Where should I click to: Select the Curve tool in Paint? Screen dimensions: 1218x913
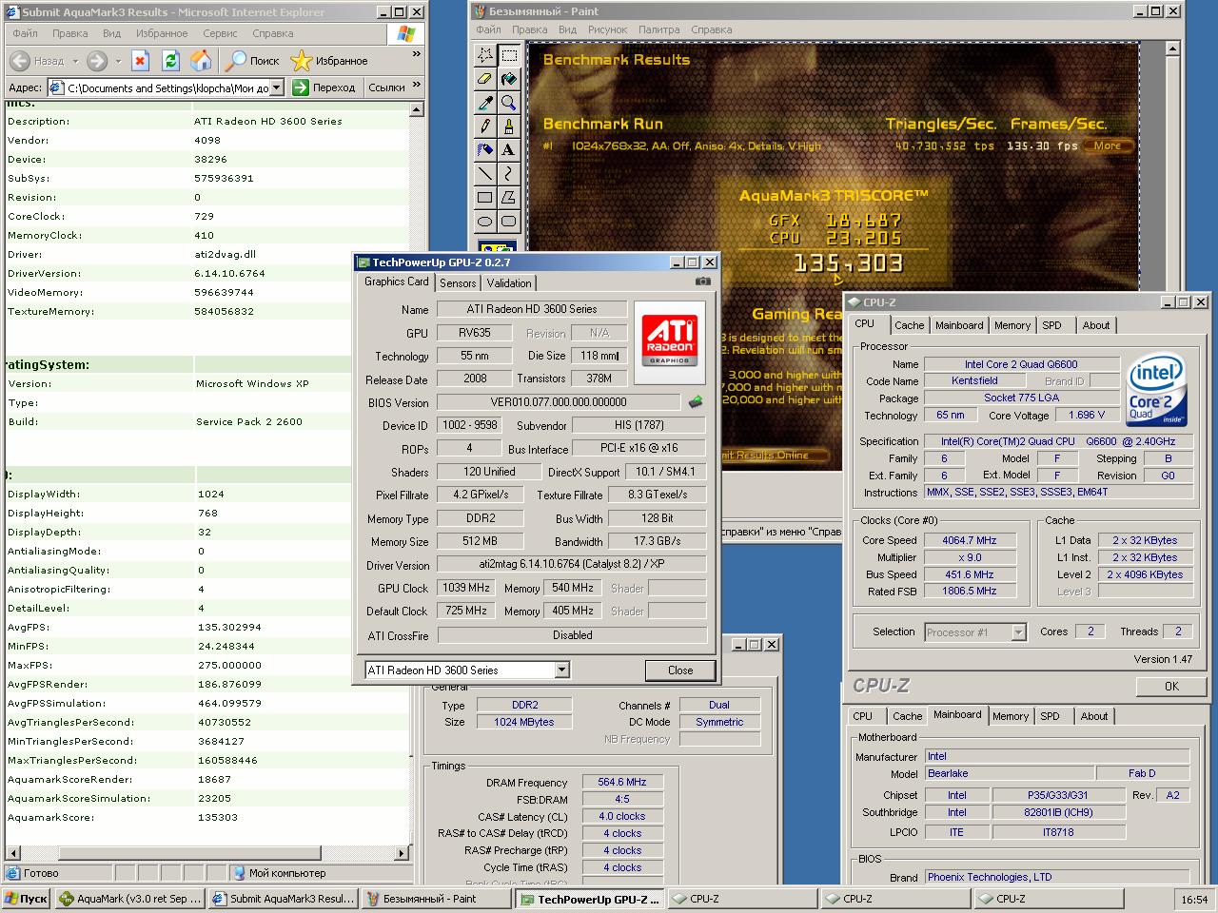click(509, 173)
